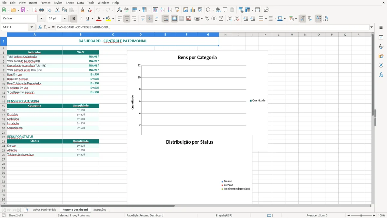
Task: Open background color dropdown arrow
Action: tap(113, 19)
